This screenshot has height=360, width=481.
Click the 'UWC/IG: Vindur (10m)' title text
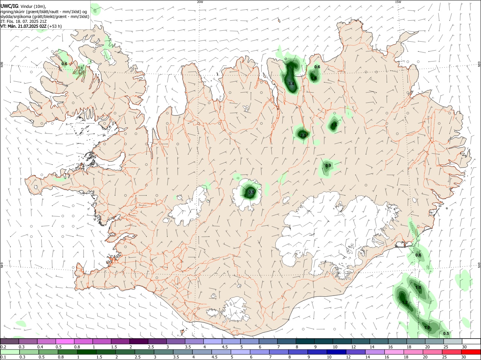pos(23,6)
